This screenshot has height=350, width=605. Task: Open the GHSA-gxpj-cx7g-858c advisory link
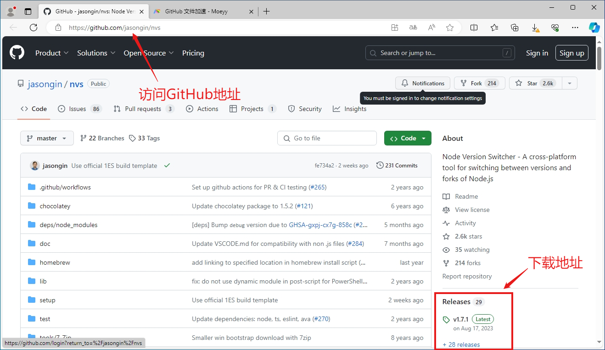(320, 225)
